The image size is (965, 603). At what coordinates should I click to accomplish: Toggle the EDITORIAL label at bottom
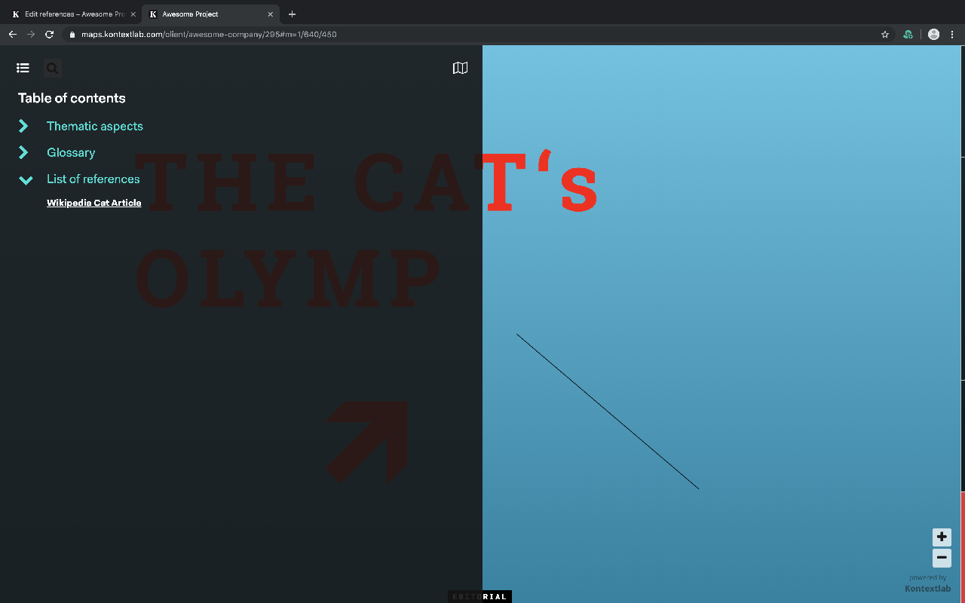(479, 597)
